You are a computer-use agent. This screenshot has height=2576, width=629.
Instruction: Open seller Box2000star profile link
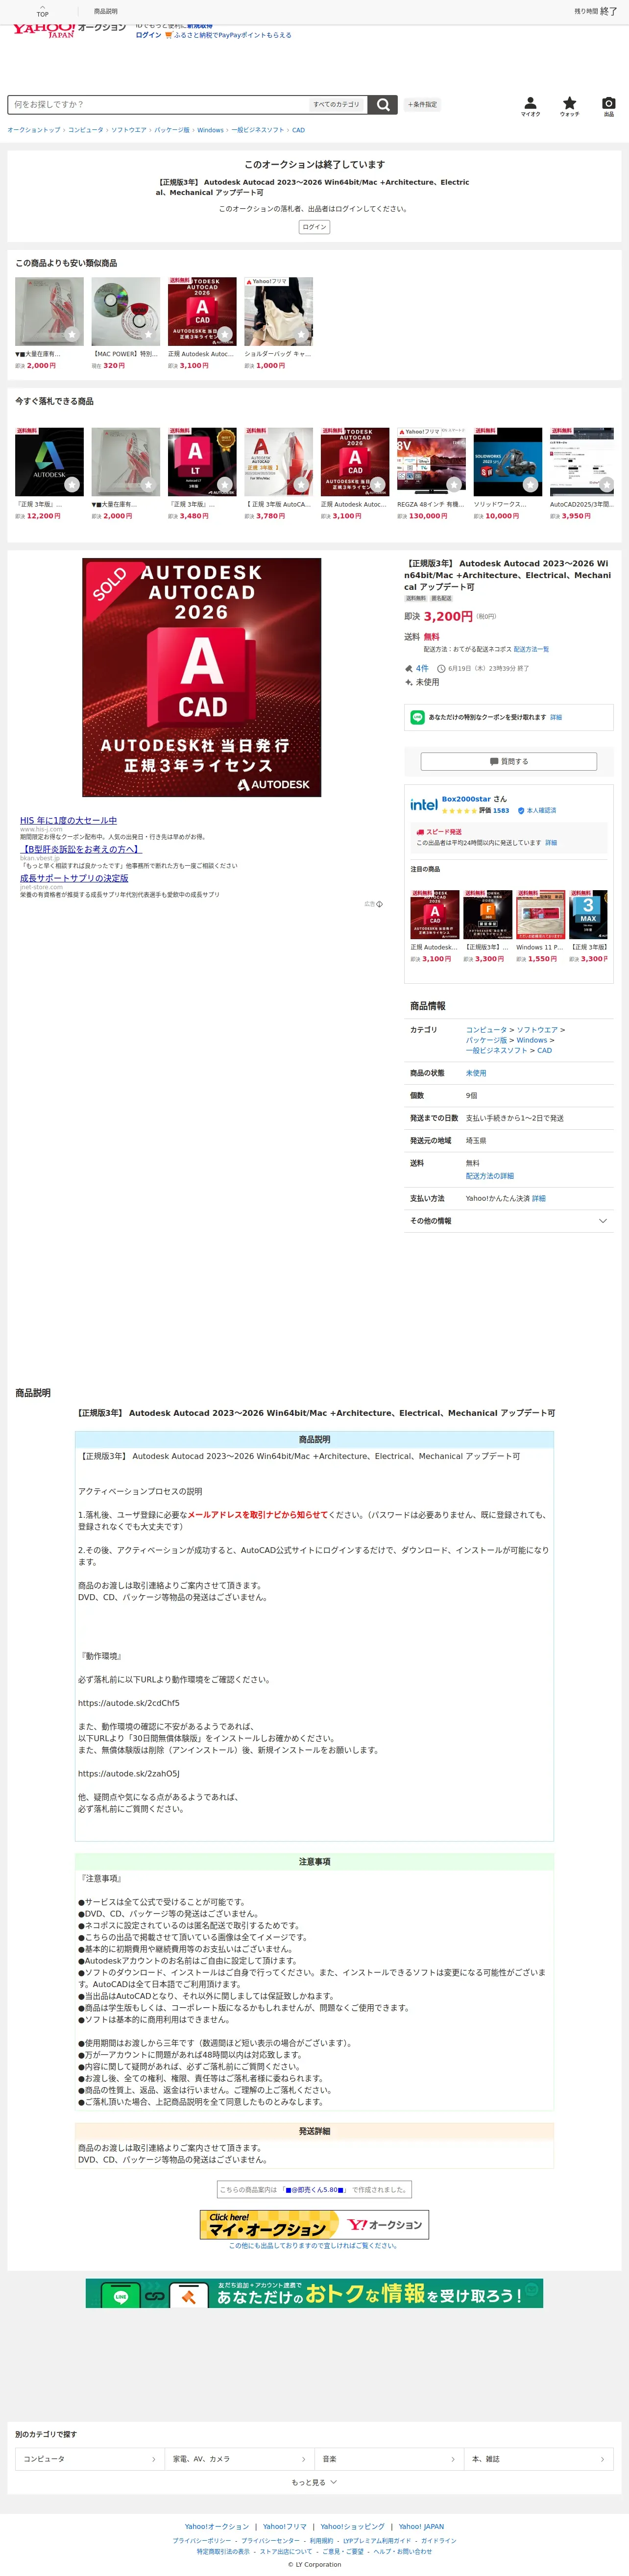pos(466,799)
